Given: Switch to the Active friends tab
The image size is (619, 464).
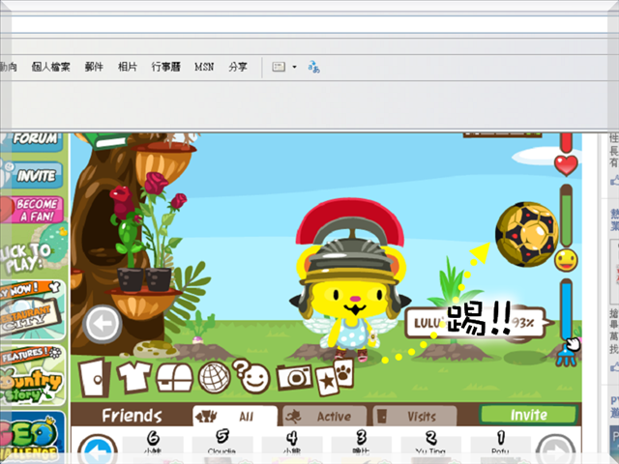Looking at the screenshot, I should (325, 417).
